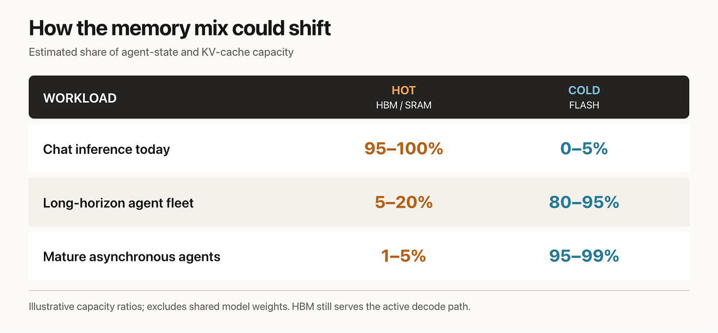Select the "Long-horizon agent fleet" row label
Image resolution: width=718 pixels, height=333 pixels.
(x=118, y=203)
